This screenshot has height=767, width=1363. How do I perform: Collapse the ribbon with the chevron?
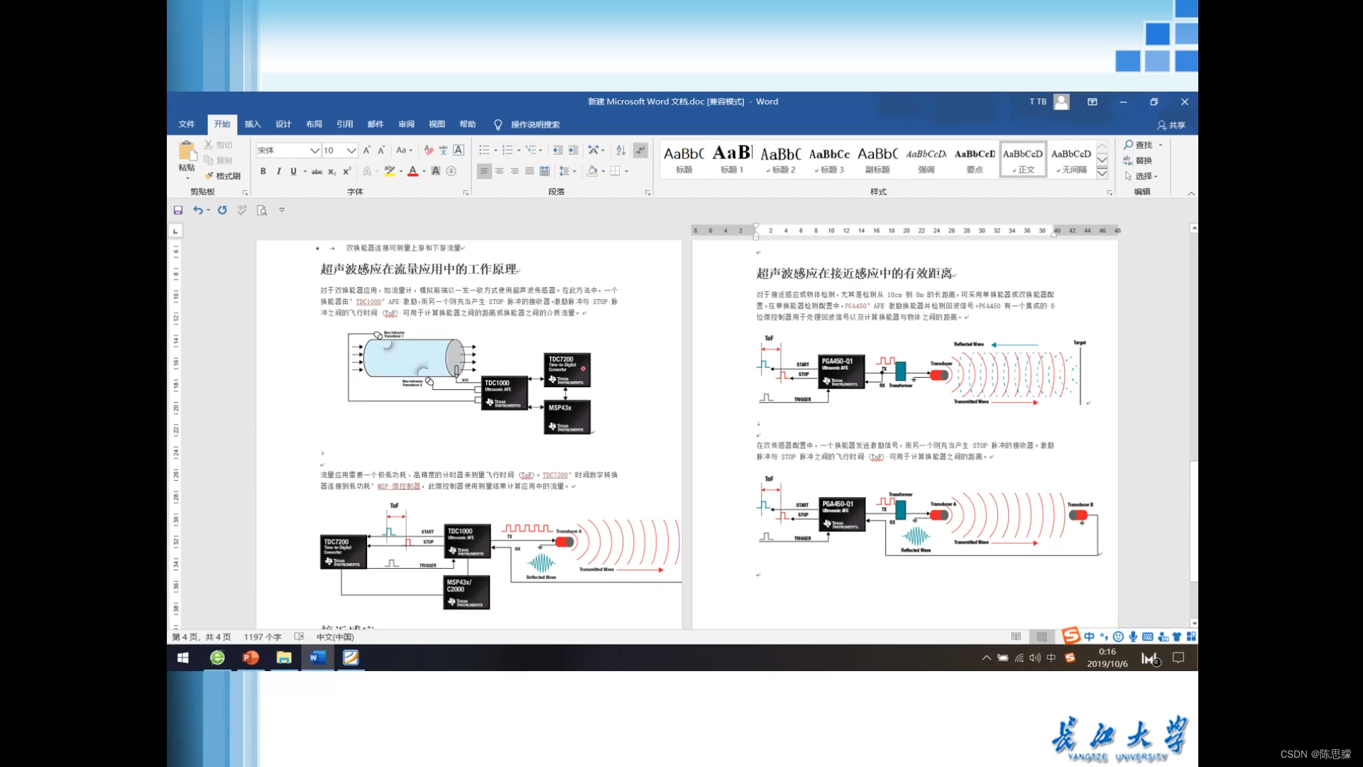[x=1191, y=193]
